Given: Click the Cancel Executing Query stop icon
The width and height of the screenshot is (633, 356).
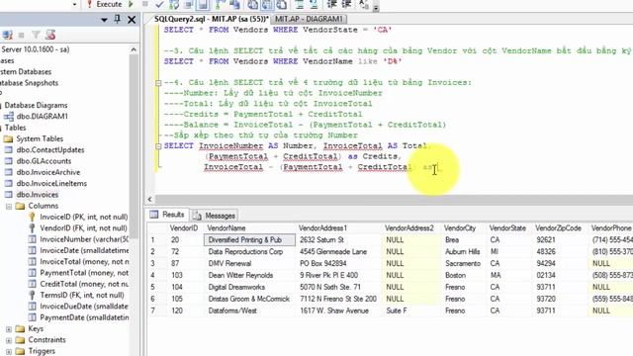Looking at the screenshot, I should coord(145,4).
